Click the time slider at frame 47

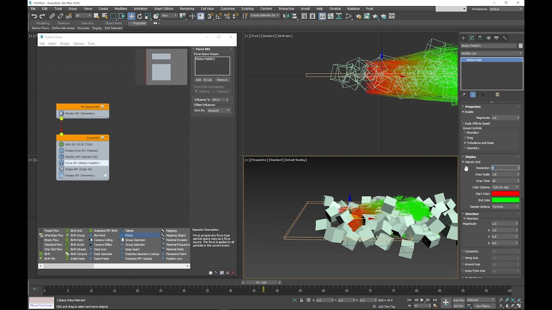[x=261, y=282]
